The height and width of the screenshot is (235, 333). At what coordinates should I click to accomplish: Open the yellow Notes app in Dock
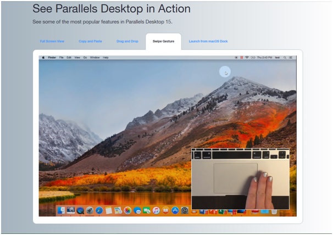click(x=109, y=210)
